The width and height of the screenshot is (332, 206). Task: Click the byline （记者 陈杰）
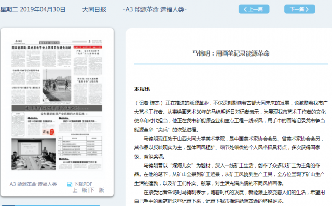(x=149, y=103)
